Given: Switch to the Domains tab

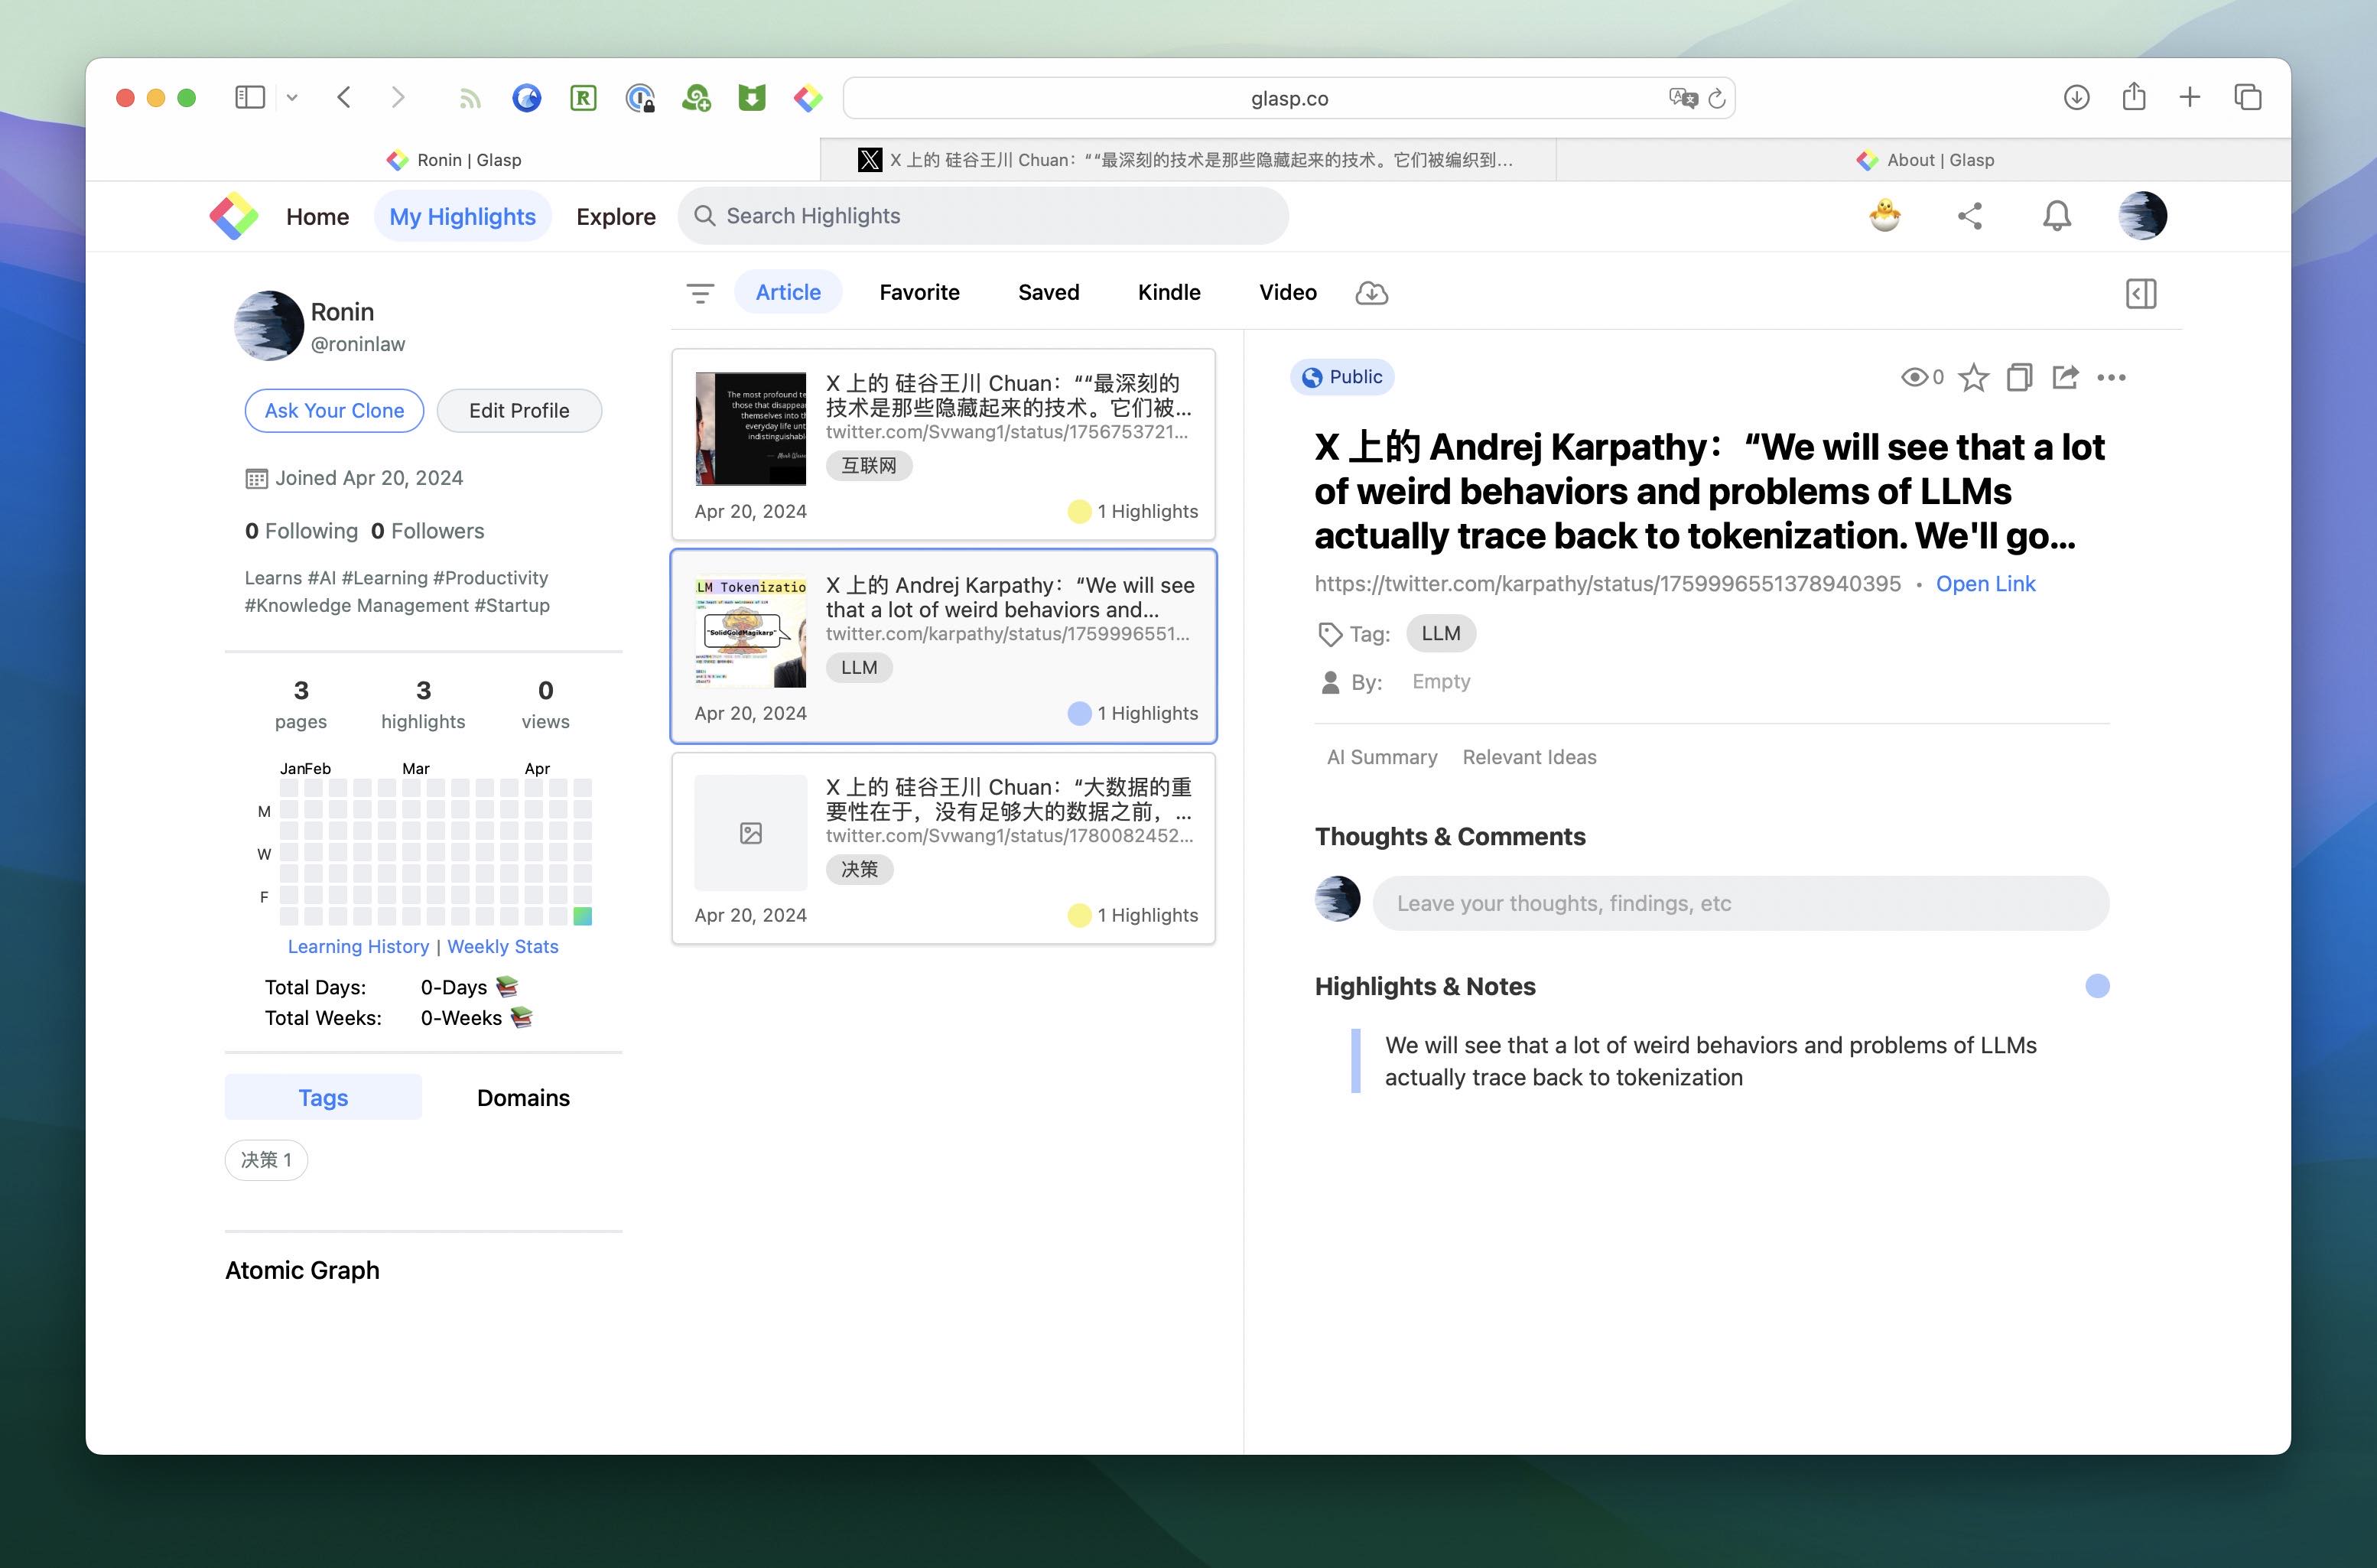Looking at the screenshot, I should [523, 1097].
